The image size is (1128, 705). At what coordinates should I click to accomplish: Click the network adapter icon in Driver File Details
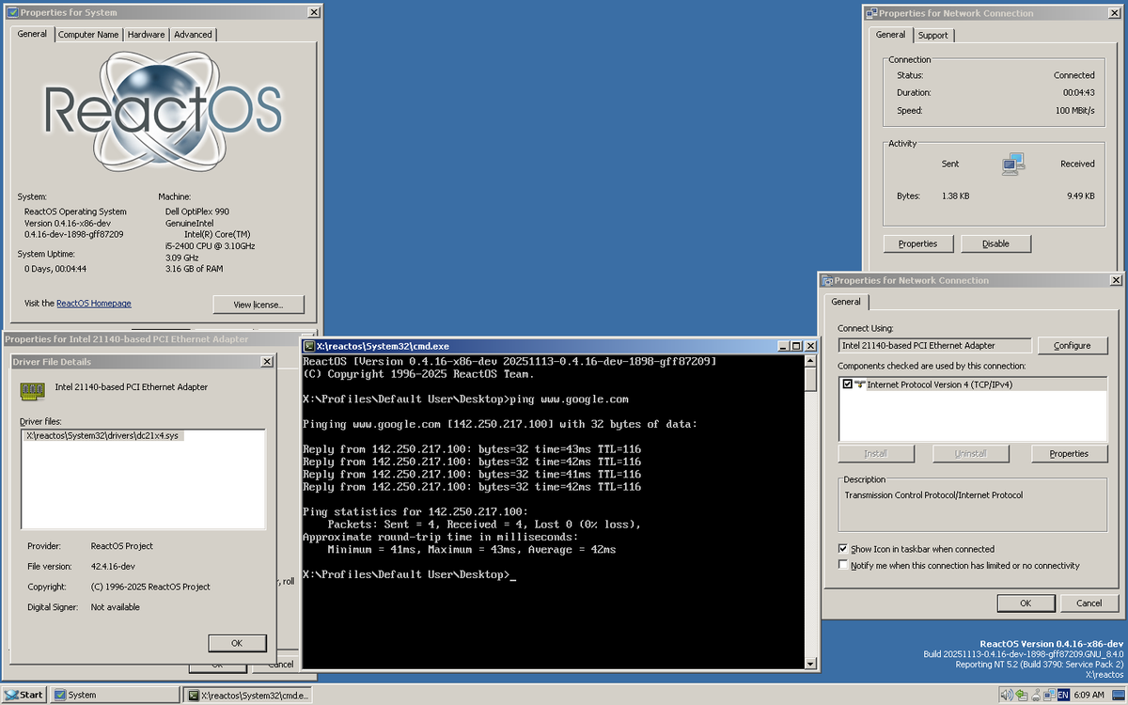[x=33, y=390]
